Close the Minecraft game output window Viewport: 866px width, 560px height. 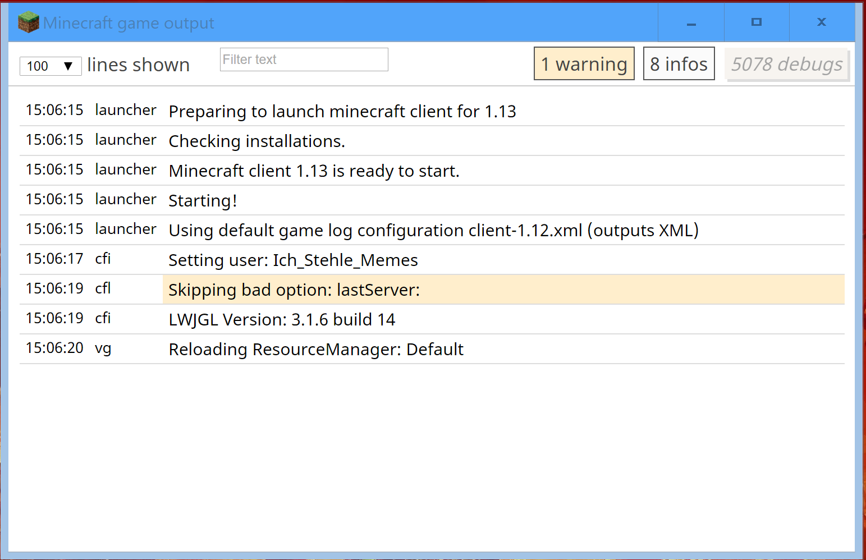(x=821, y=22)
